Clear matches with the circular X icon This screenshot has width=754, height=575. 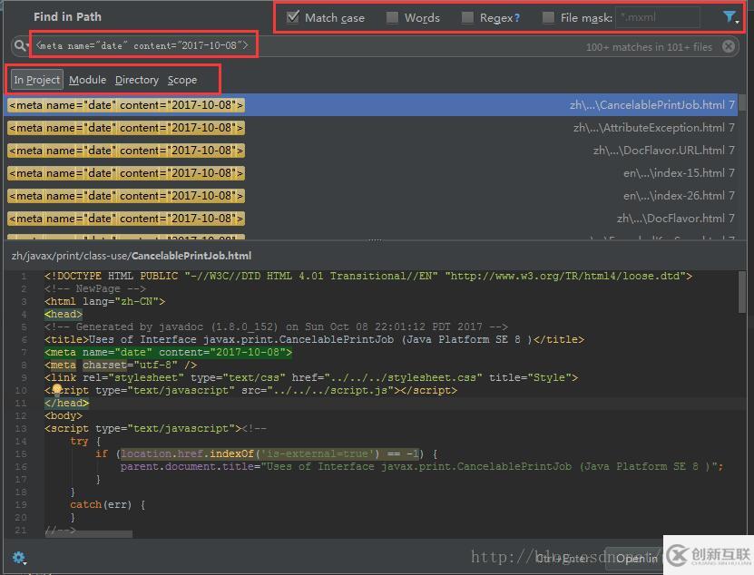pyautogui.click(x=729, y=45)
